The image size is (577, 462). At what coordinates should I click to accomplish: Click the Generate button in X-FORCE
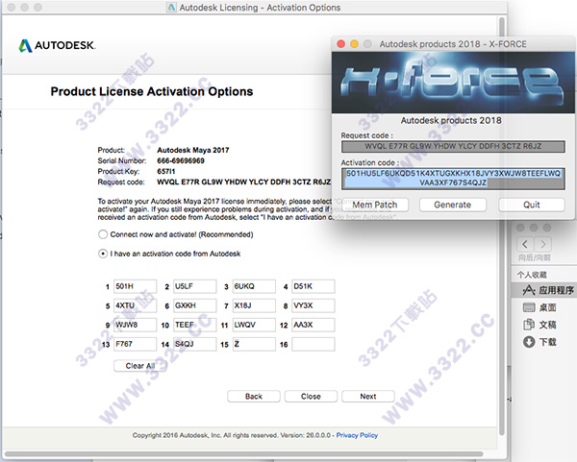pos(453,205)
